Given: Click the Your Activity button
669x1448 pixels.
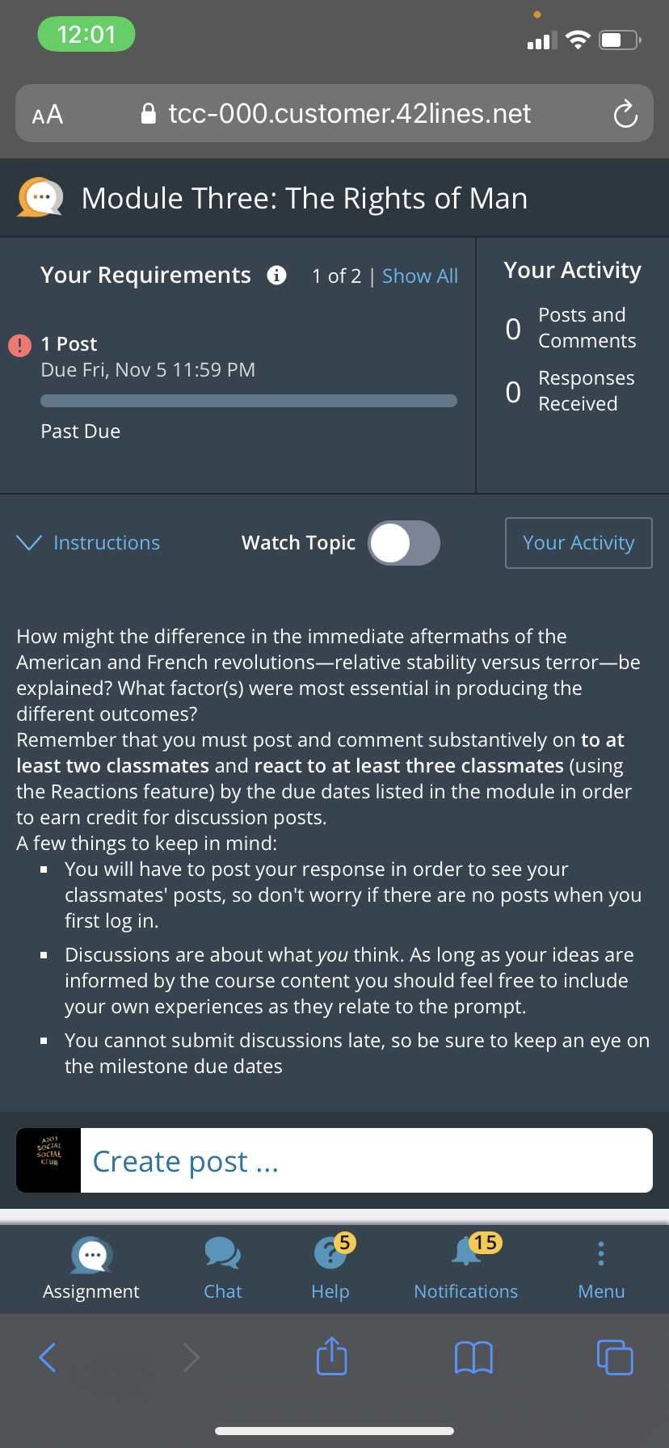Looking at the screenshot, I should click(579, 543).
